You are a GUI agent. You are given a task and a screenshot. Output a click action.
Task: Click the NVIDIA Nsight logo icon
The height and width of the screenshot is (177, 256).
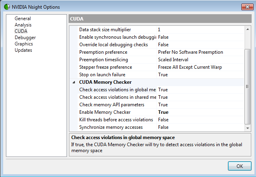7,7
